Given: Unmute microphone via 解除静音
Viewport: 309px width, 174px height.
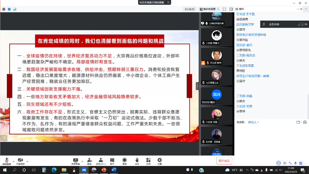Looking at the screenshot, I should [7, 161].
